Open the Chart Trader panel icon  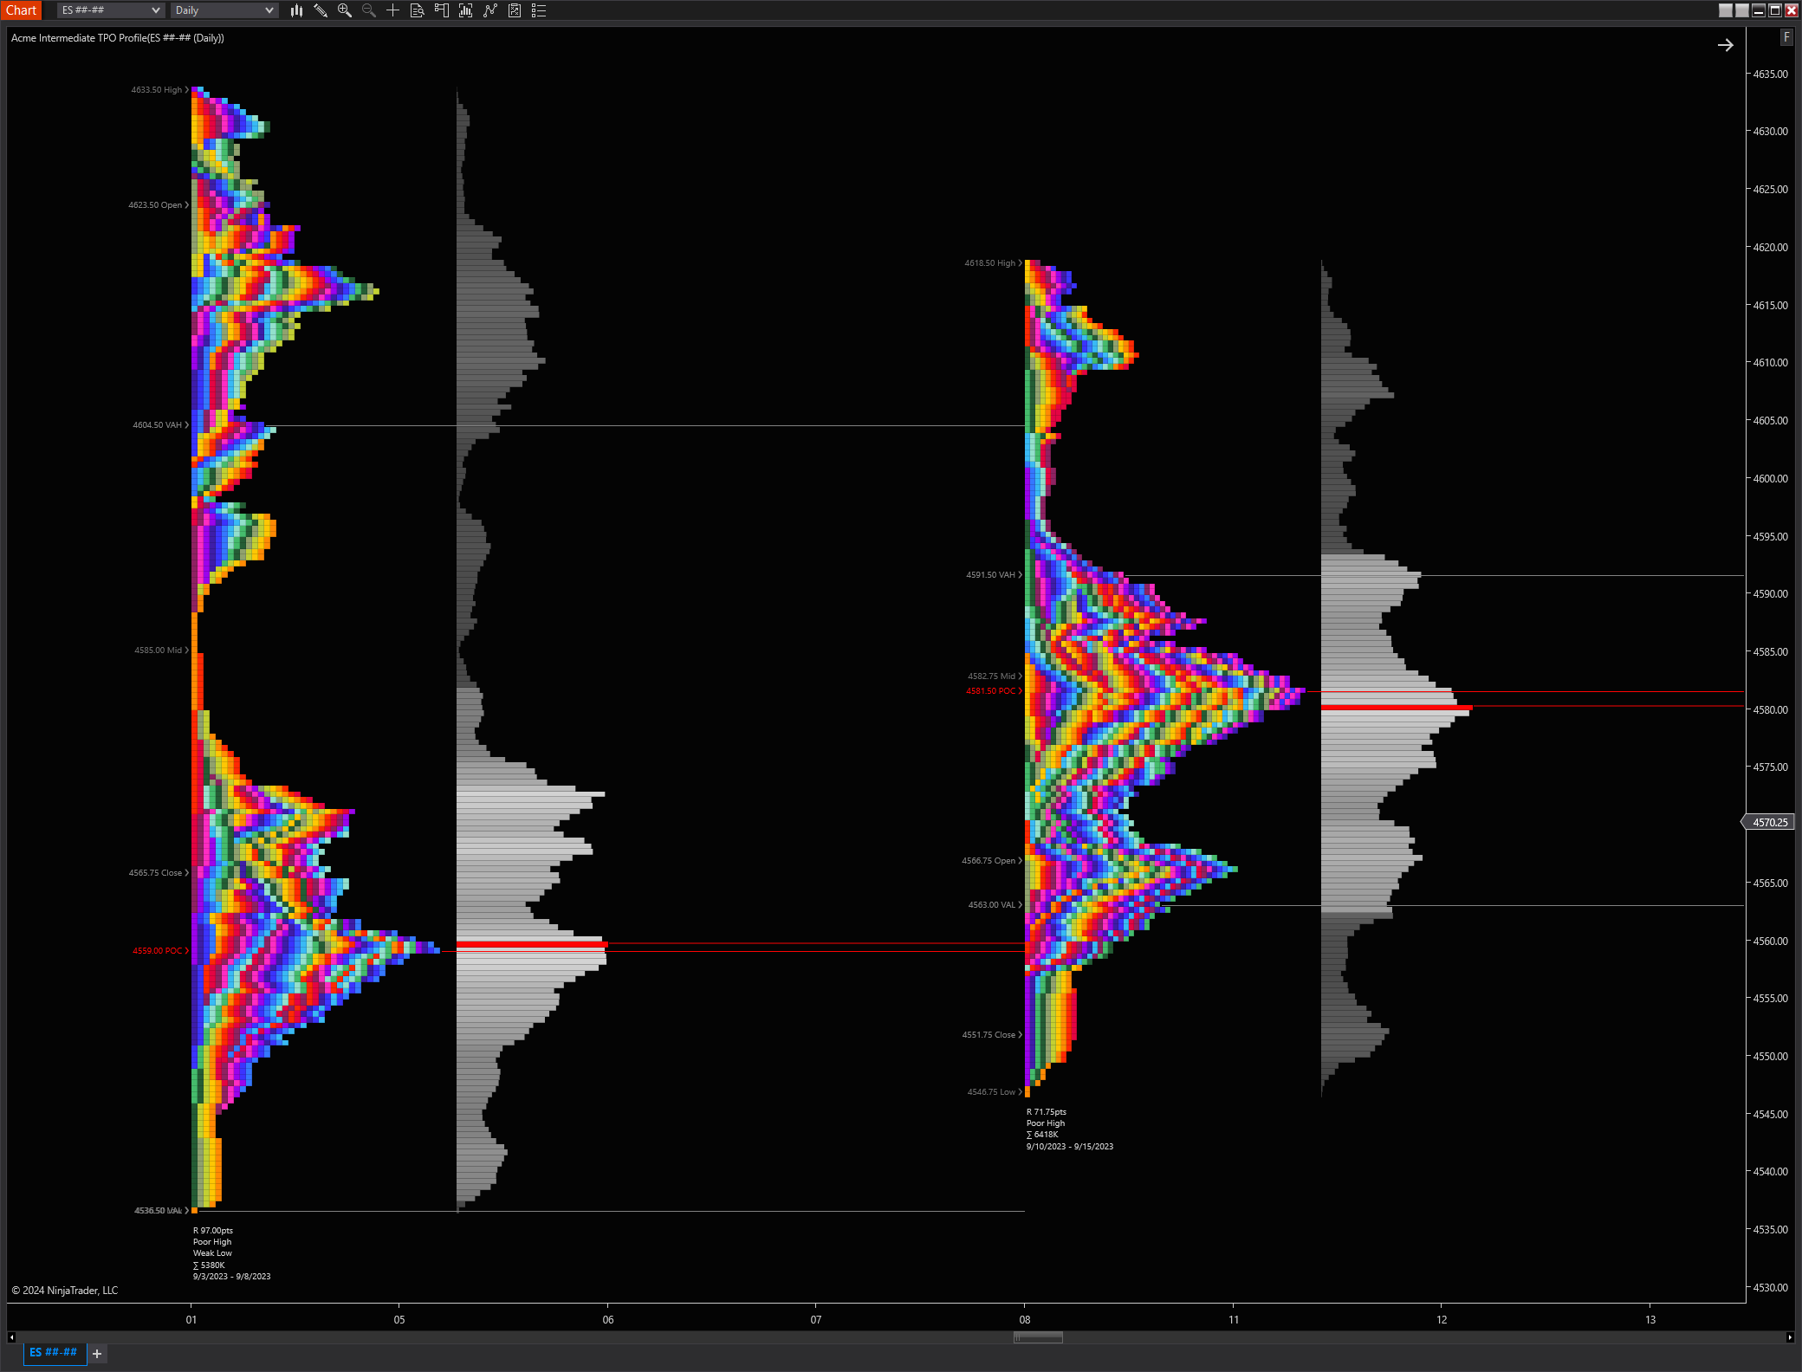[x=442, y=10]
